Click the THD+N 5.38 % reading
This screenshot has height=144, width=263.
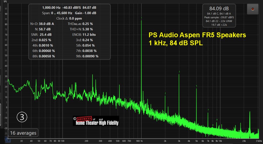(x=80, y=29)
